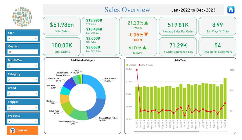Click the clear filter funnel icon
Image resolution: width=242 pixels, height=140 pixels.
(x=12, y=130)
